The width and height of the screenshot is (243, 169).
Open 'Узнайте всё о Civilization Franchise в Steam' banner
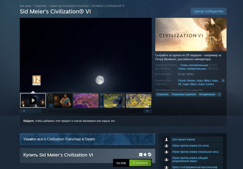click(88, 139)
